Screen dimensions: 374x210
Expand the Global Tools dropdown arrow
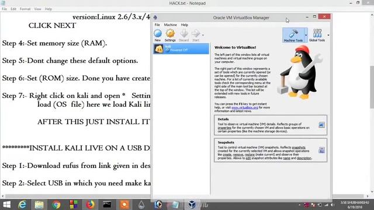[x=328, y=35]
